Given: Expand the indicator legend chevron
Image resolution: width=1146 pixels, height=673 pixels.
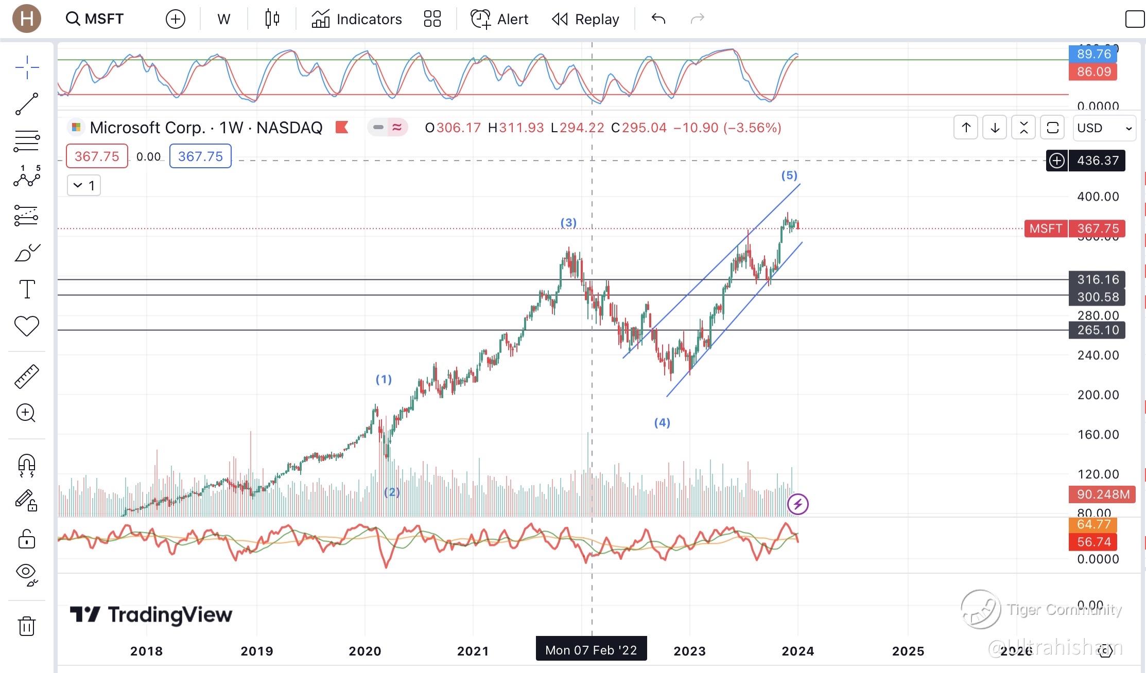Looking at the screenshot, I should tap(83, 185).
